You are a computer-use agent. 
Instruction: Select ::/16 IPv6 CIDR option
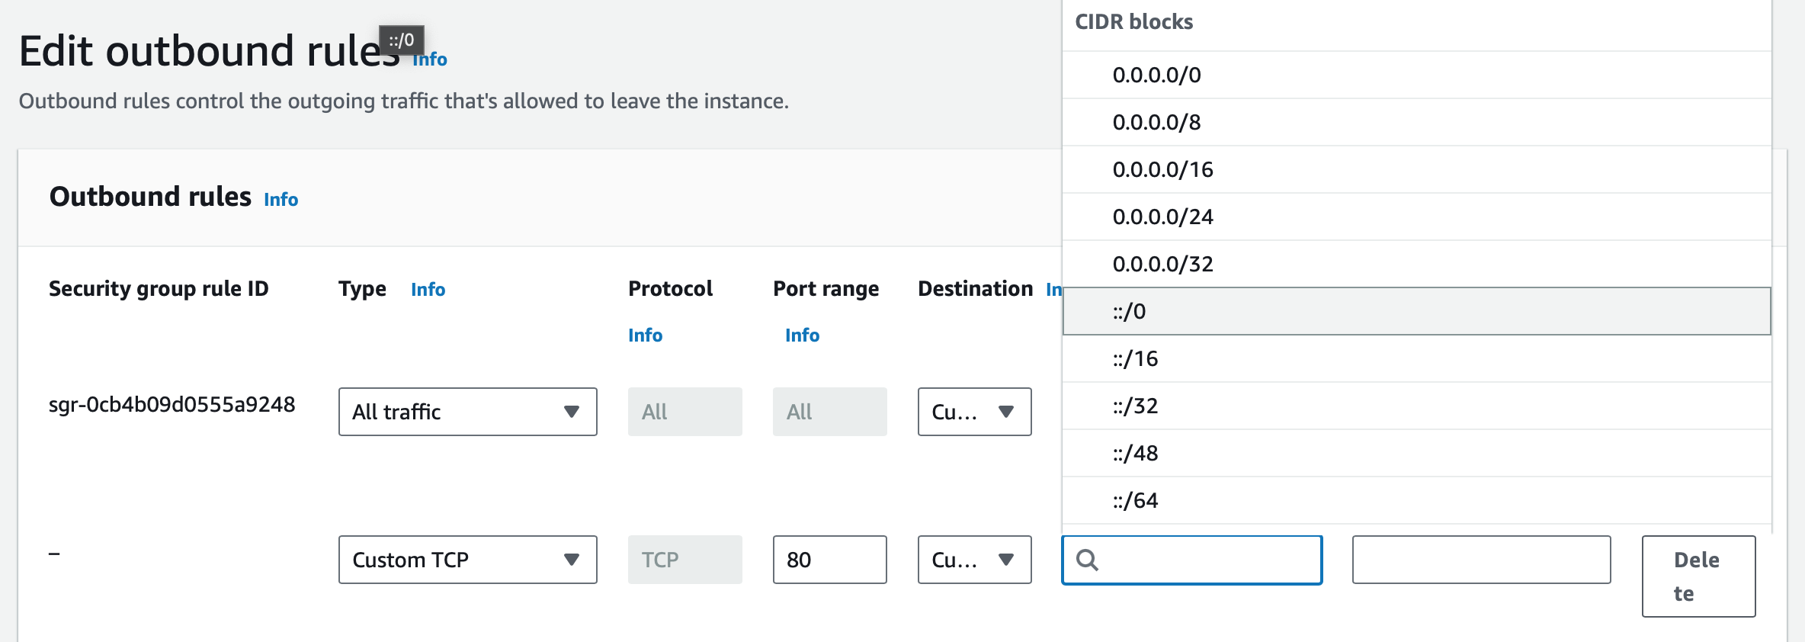[x=1135, y=358]
